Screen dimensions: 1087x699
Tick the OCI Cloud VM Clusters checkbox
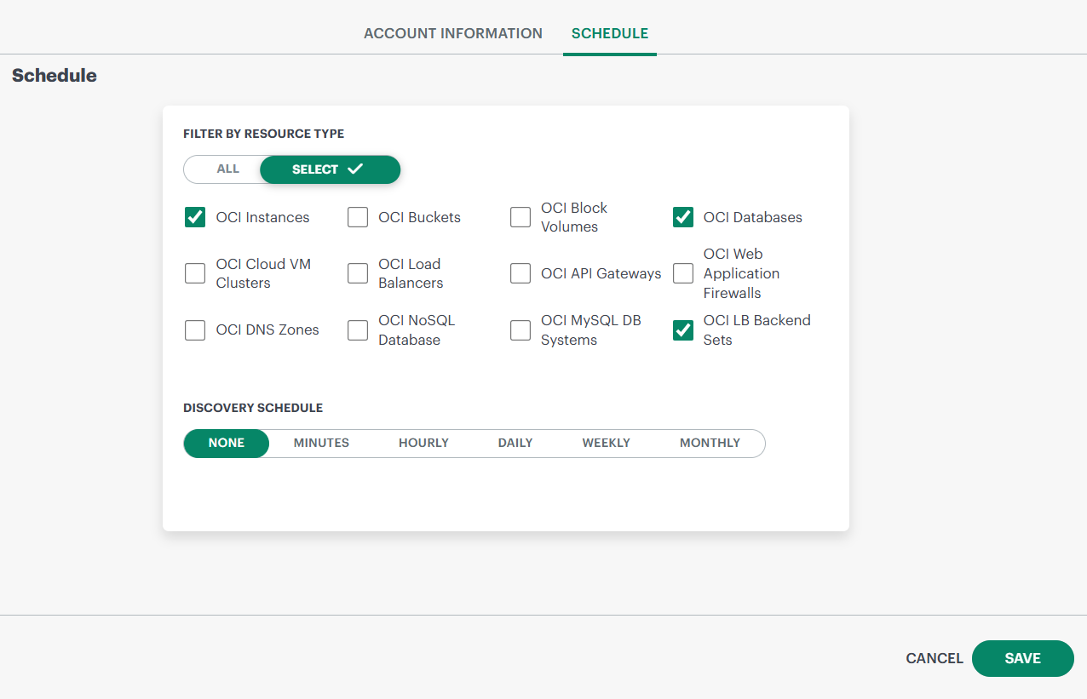tap(195, 273)
